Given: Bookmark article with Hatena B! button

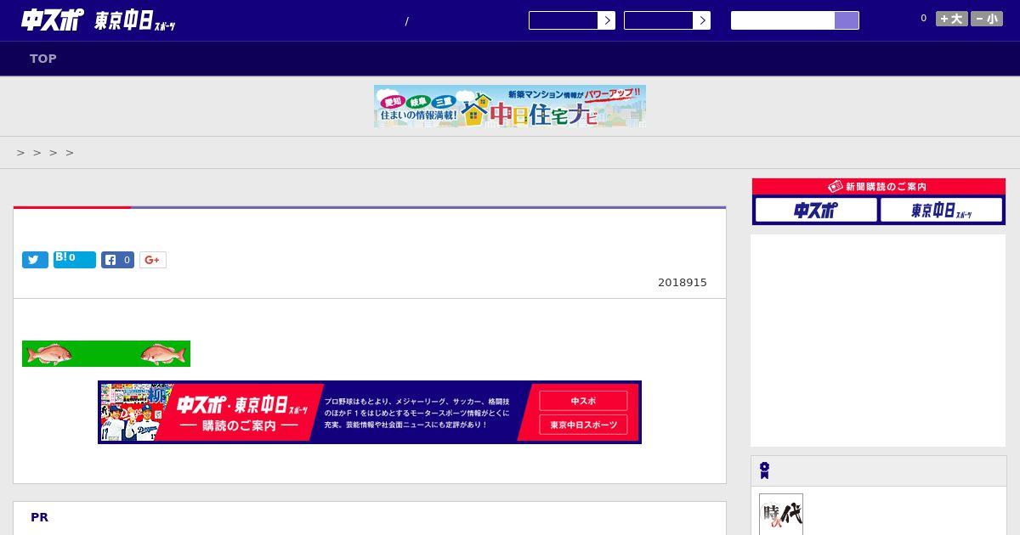Looking at the screenshot, I should click(75, 260).
